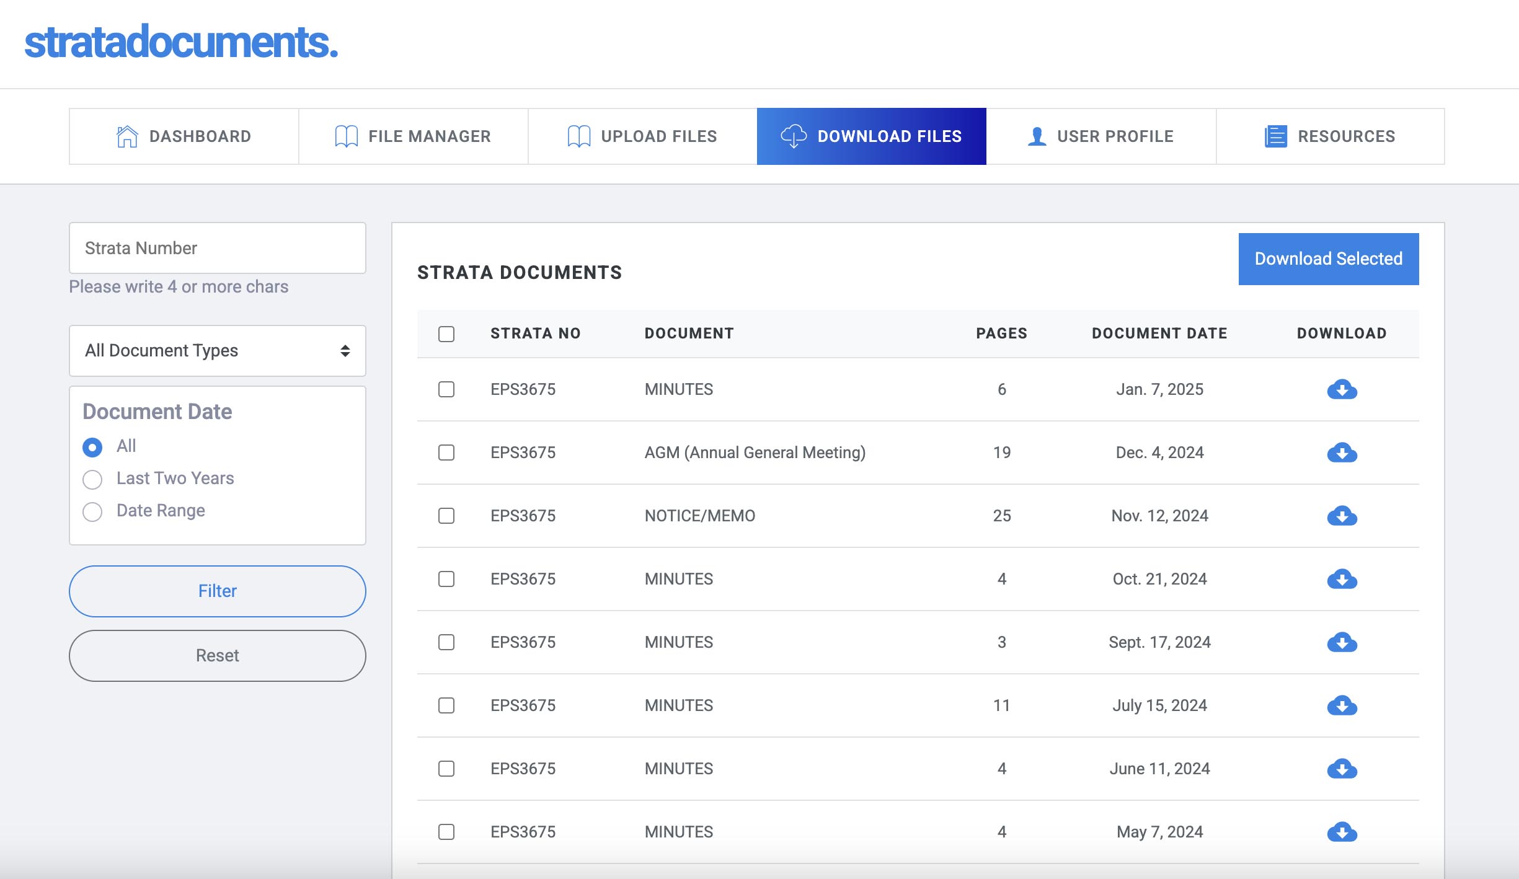1519x879 pixels.
Task: Check the select-all checkbox in table header
Action: [446, 334]
